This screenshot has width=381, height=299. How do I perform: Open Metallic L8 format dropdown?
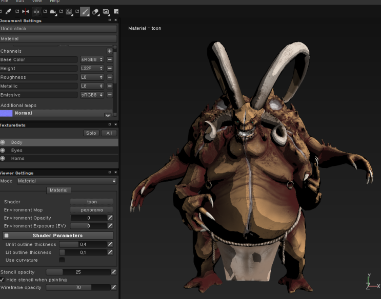(x=92, y=86)
